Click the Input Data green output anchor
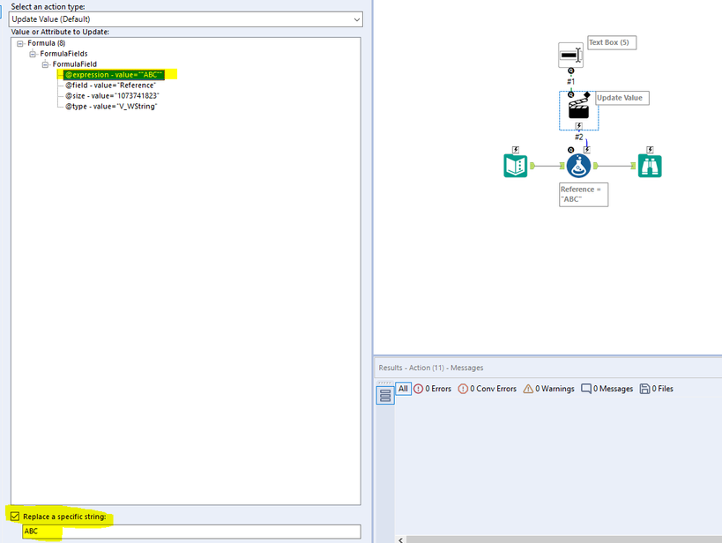Screen dimensions: 722x543 click(x=532, y=166)
